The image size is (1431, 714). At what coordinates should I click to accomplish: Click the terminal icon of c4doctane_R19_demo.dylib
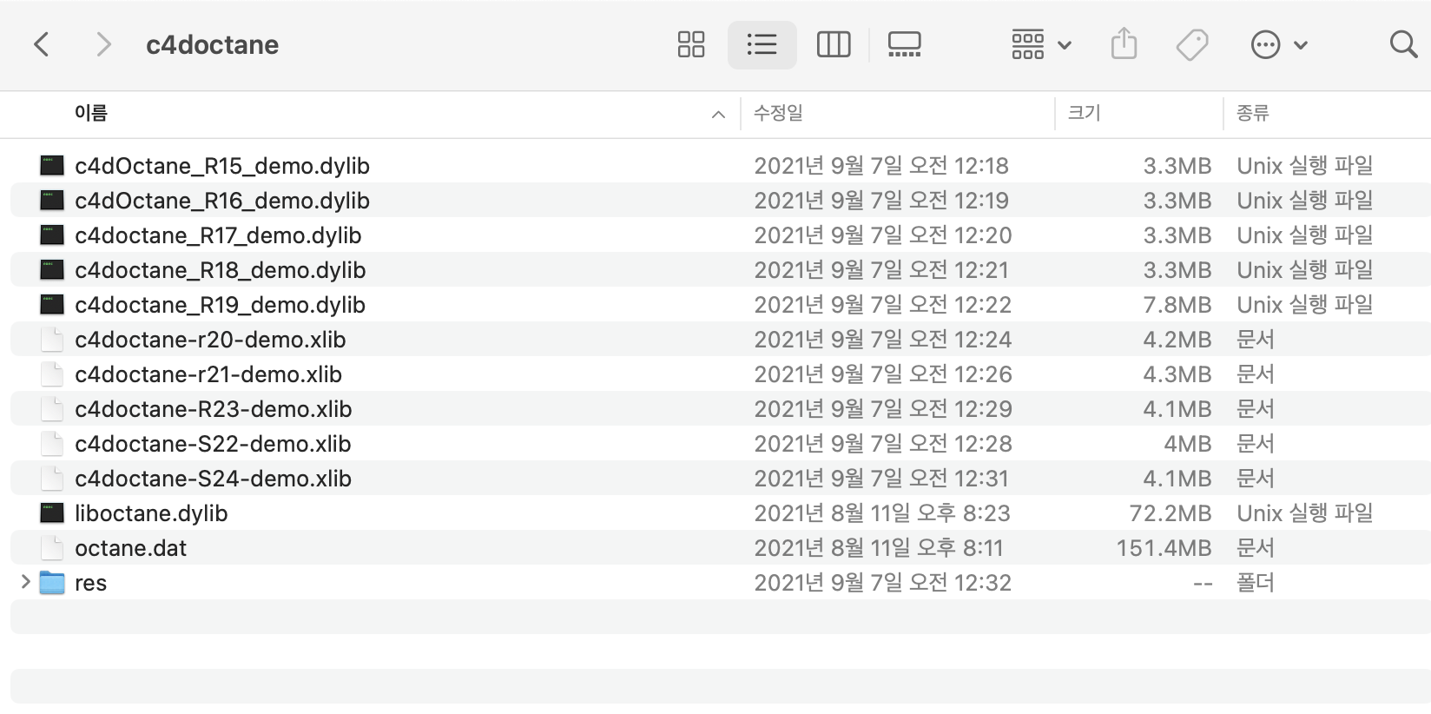tap(52, 304)
